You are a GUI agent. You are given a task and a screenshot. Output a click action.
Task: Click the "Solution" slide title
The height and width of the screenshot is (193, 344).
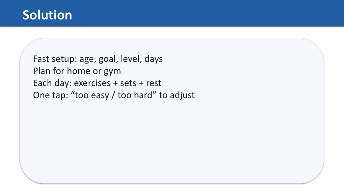point(47,15)
